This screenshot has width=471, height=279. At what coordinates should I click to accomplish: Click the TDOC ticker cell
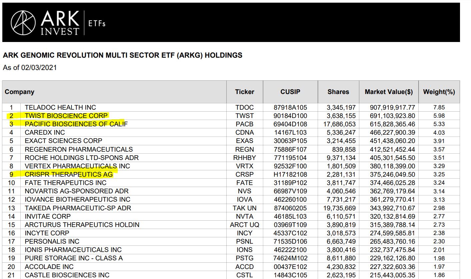coord(245,108)
